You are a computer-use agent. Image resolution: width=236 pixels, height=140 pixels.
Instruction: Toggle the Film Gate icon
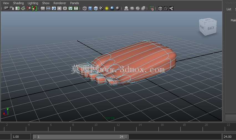pos(48,8)
